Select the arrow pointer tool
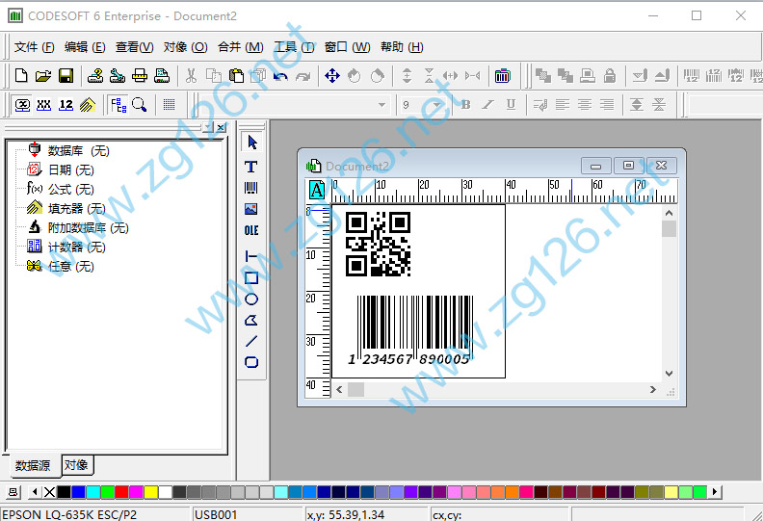The width and height of the screenshot is (763, 521). (x=251, y=142)
